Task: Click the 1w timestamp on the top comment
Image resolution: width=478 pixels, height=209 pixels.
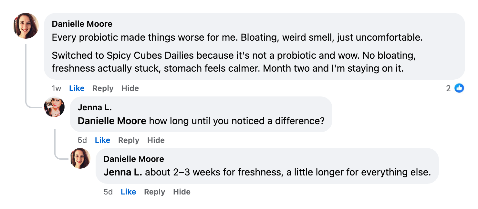Action: (56, 88)
